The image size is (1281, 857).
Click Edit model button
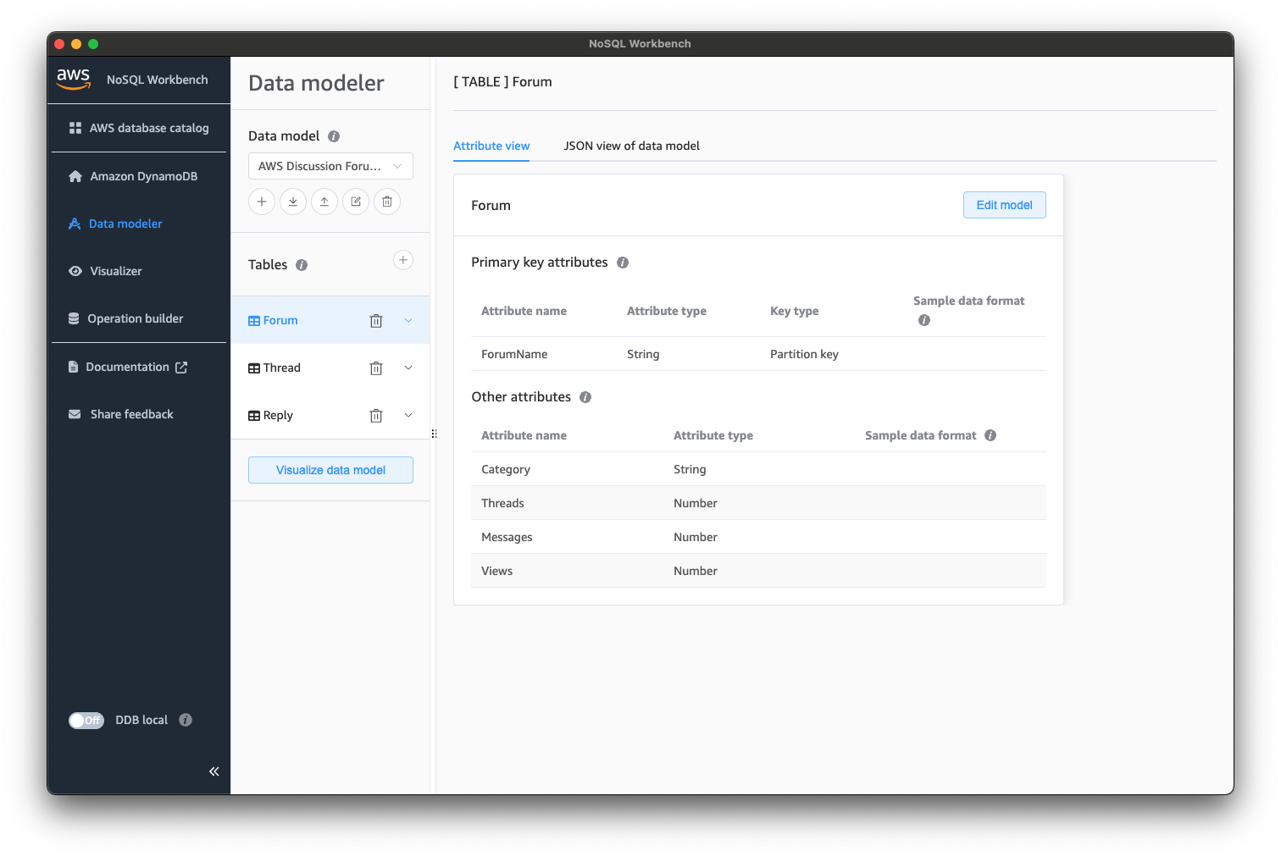click(1004, 205)
